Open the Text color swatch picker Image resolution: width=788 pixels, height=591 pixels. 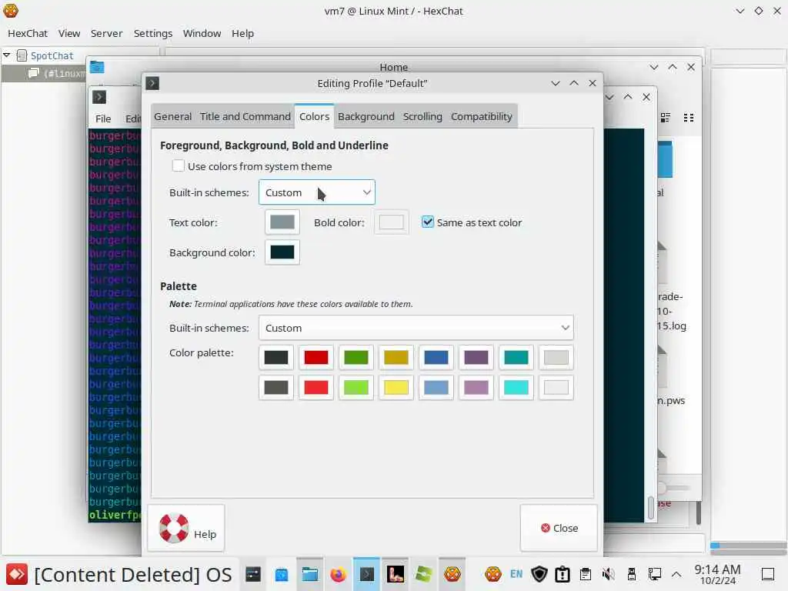click(x=282, y=222)
